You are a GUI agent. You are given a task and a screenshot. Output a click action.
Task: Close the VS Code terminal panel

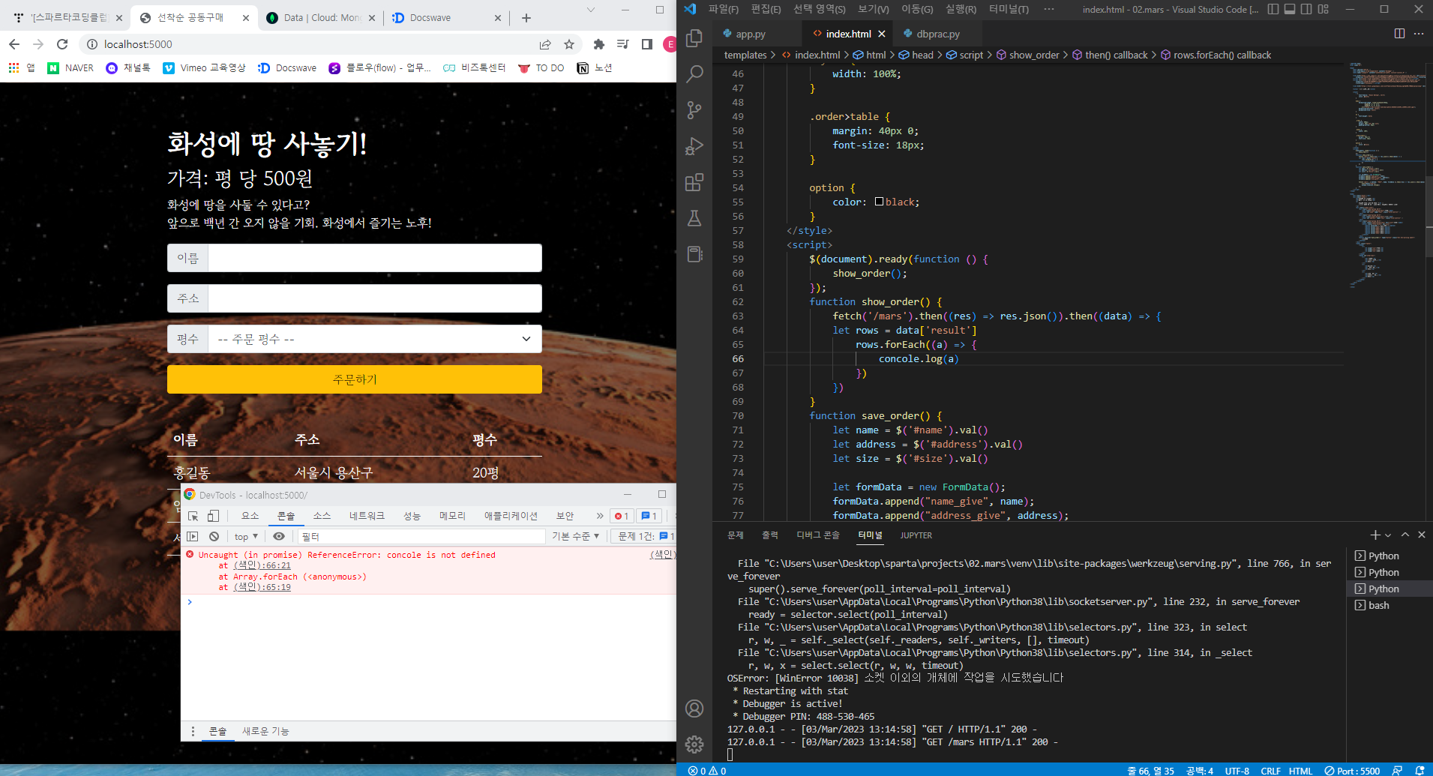tap(1422, 535)
